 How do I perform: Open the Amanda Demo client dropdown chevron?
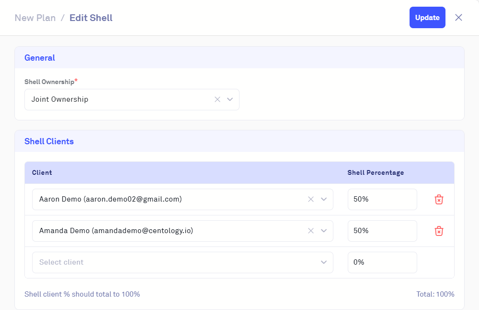pos(324,231)
